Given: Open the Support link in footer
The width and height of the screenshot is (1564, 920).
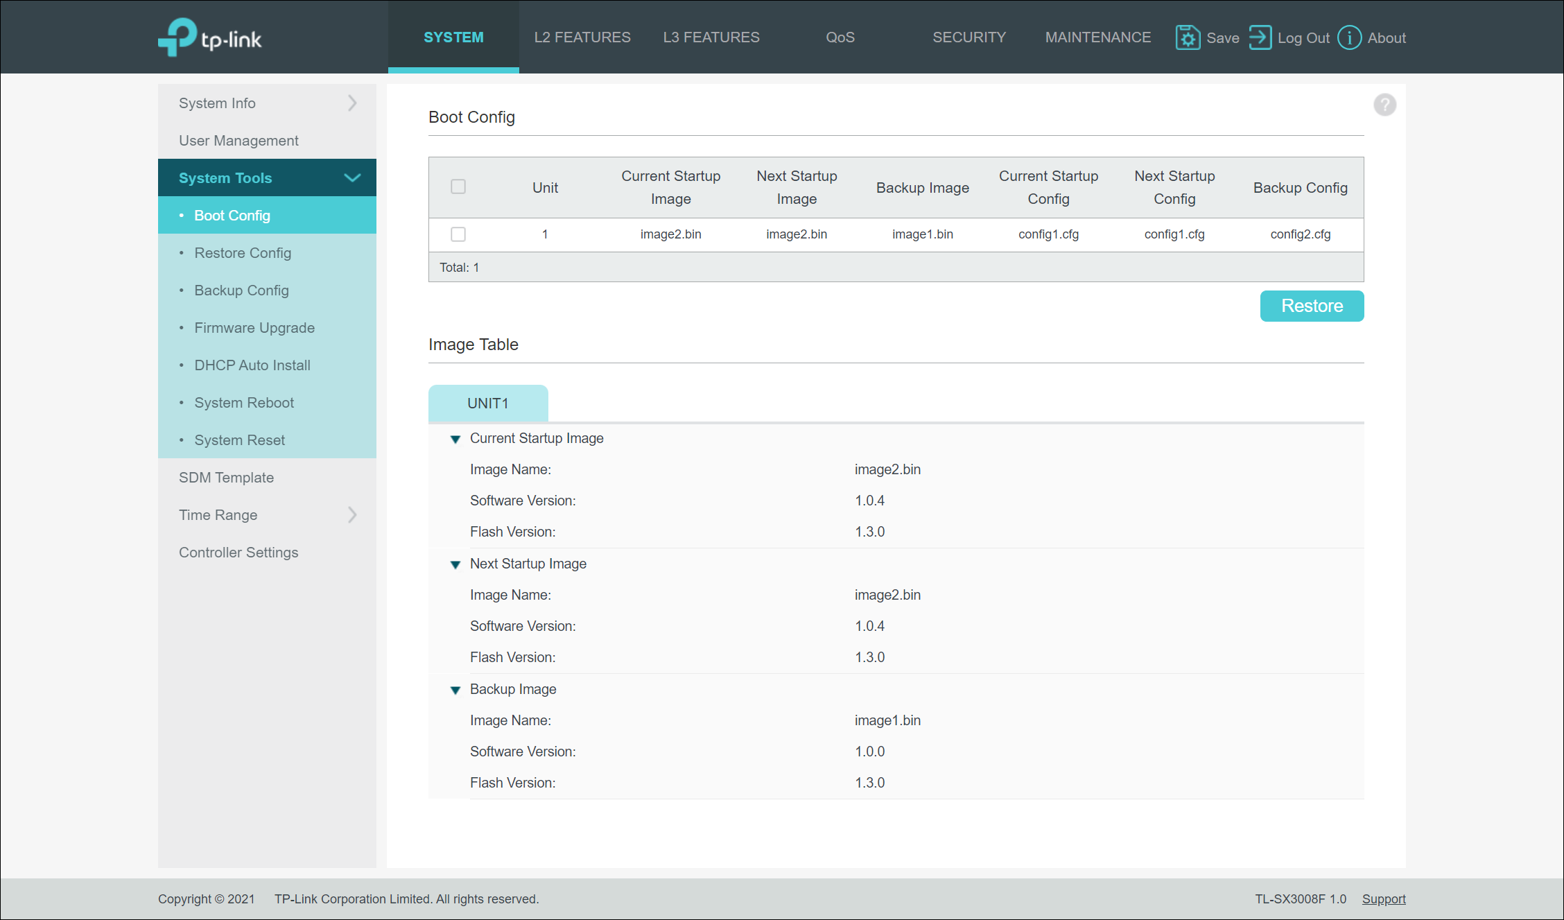Looking at the screenshot, I should 1383,899.
